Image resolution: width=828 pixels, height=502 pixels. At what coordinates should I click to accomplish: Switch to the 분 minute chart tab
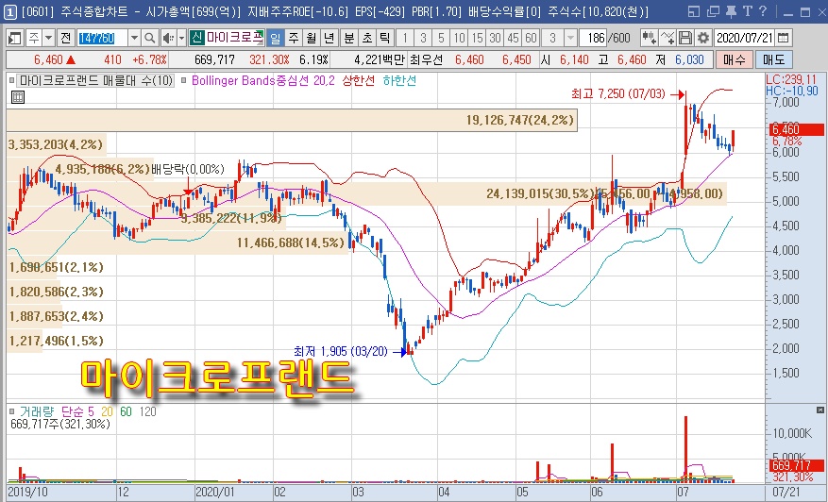pos(349,38)
